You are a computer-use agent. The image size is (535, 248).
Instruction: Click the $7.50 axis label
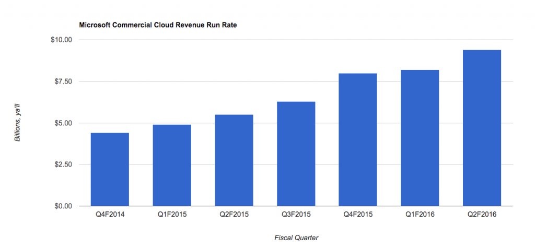click(x=63, y=81)
